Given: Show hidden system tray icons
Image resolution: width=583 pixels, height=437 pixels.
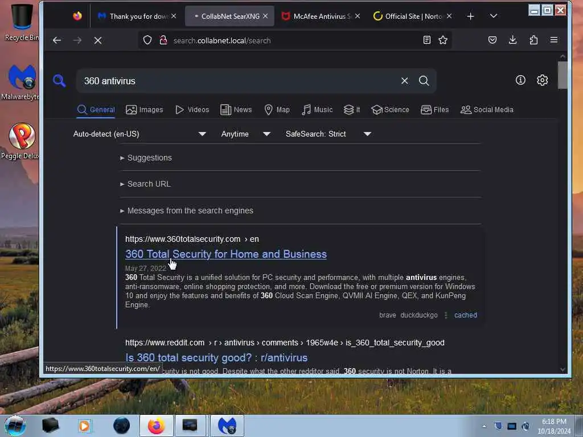Looking at the screenshot, I should tap(484, 426).
